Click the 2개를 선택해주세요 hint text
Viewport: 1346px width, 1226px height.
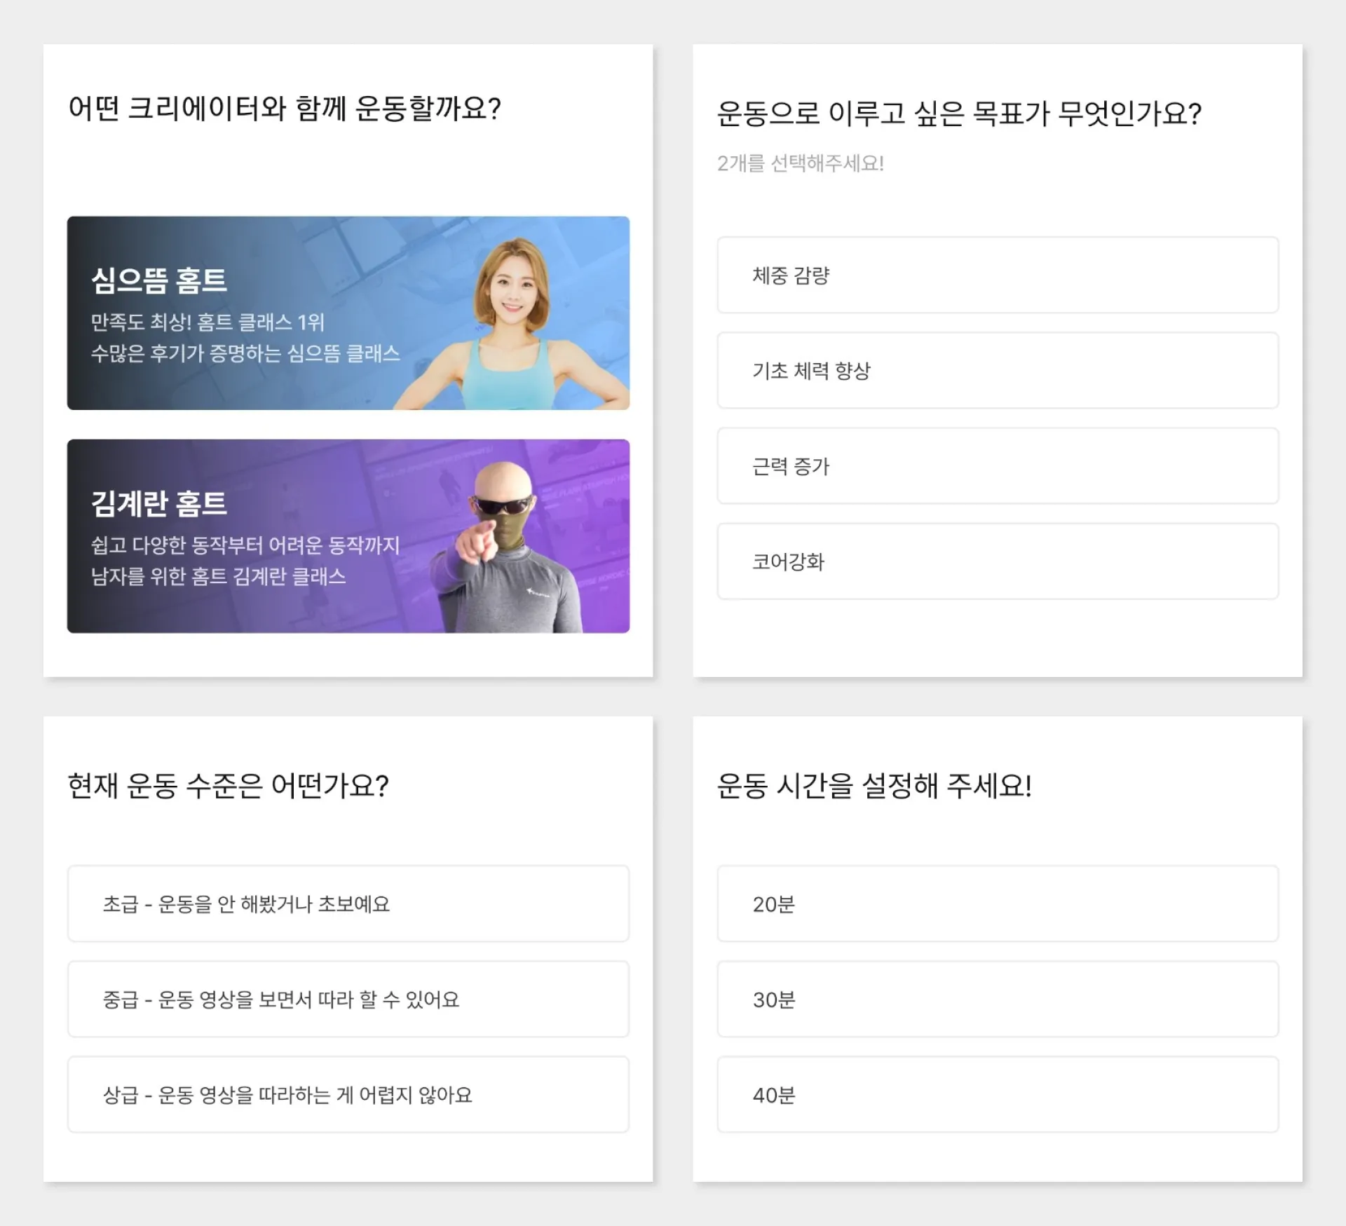tap(800, 163)
